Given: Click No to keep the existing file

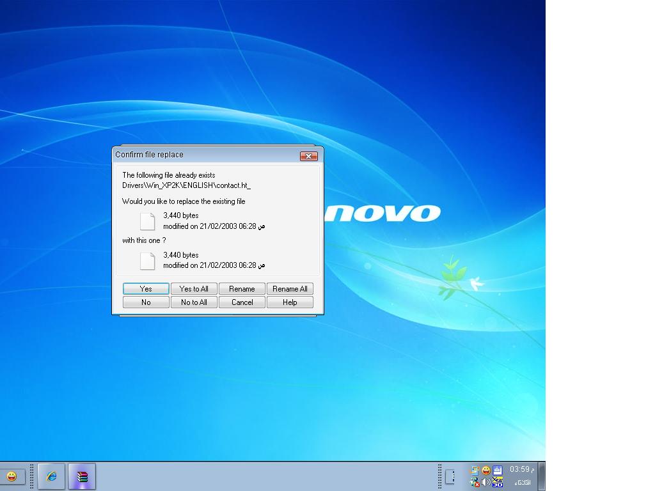Looking at the screenshot, I should [x=146, y=302].
